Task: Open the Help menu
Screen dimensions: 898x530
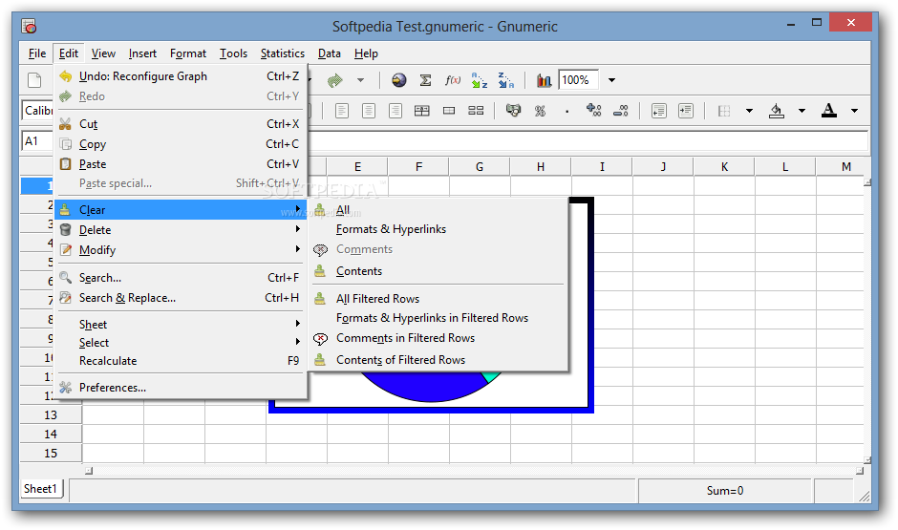Action: pos(366,53)
